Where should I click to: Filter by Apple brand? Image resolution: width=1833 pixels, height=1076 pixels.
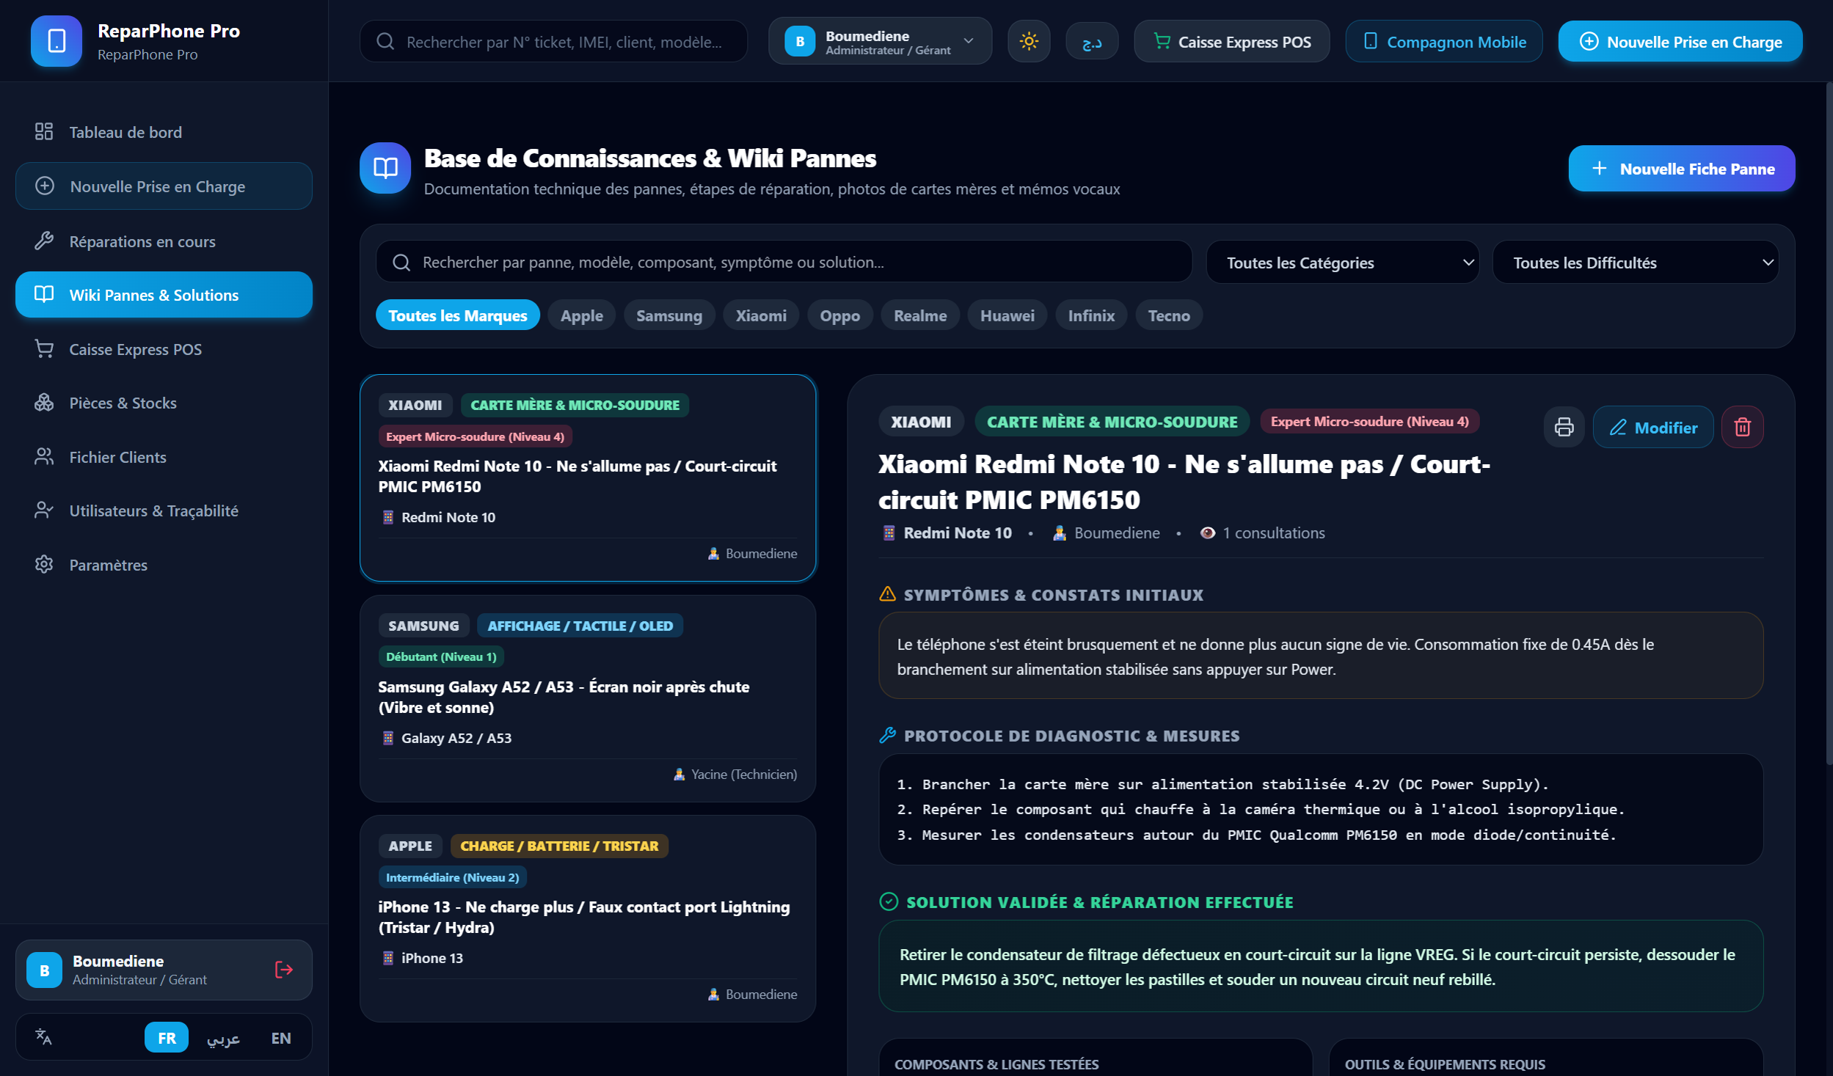[581, 315]
